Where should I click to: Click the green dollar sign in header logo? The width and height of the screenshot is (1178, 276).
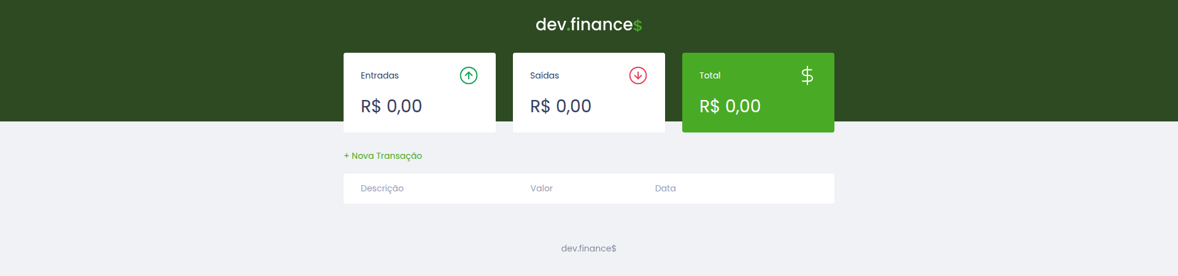pos(638,26)
